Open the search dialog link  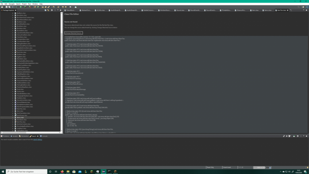coord(37,139)
